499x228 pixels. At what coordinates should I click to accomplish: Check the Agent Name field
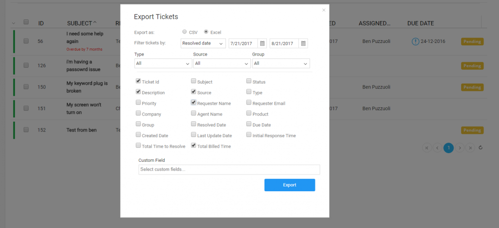coord(193,113)
